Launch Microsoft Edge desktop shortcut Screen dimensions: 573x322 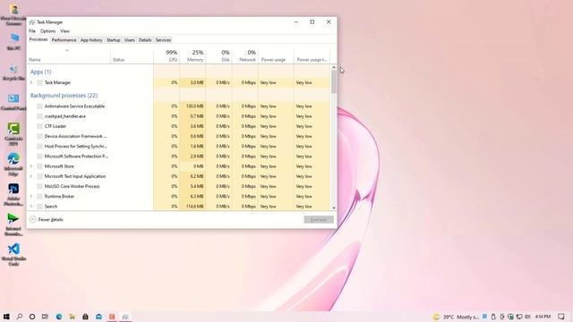point(13,164)
